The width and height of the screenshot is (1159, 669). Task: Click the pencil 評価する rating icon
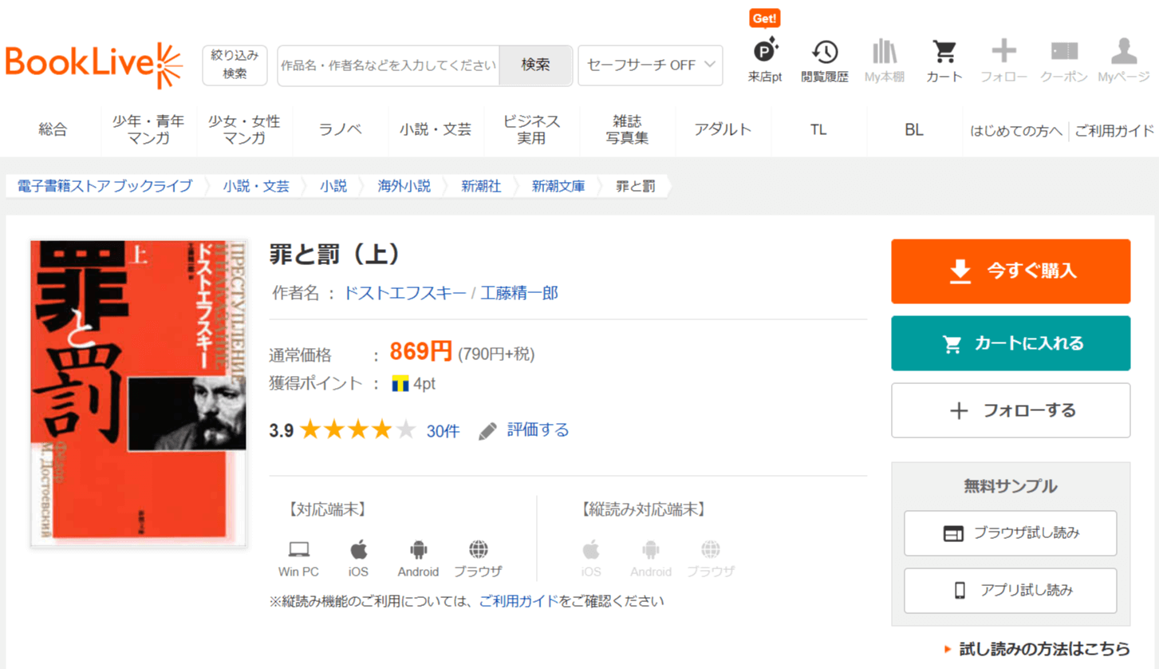(x=487, y=431)
